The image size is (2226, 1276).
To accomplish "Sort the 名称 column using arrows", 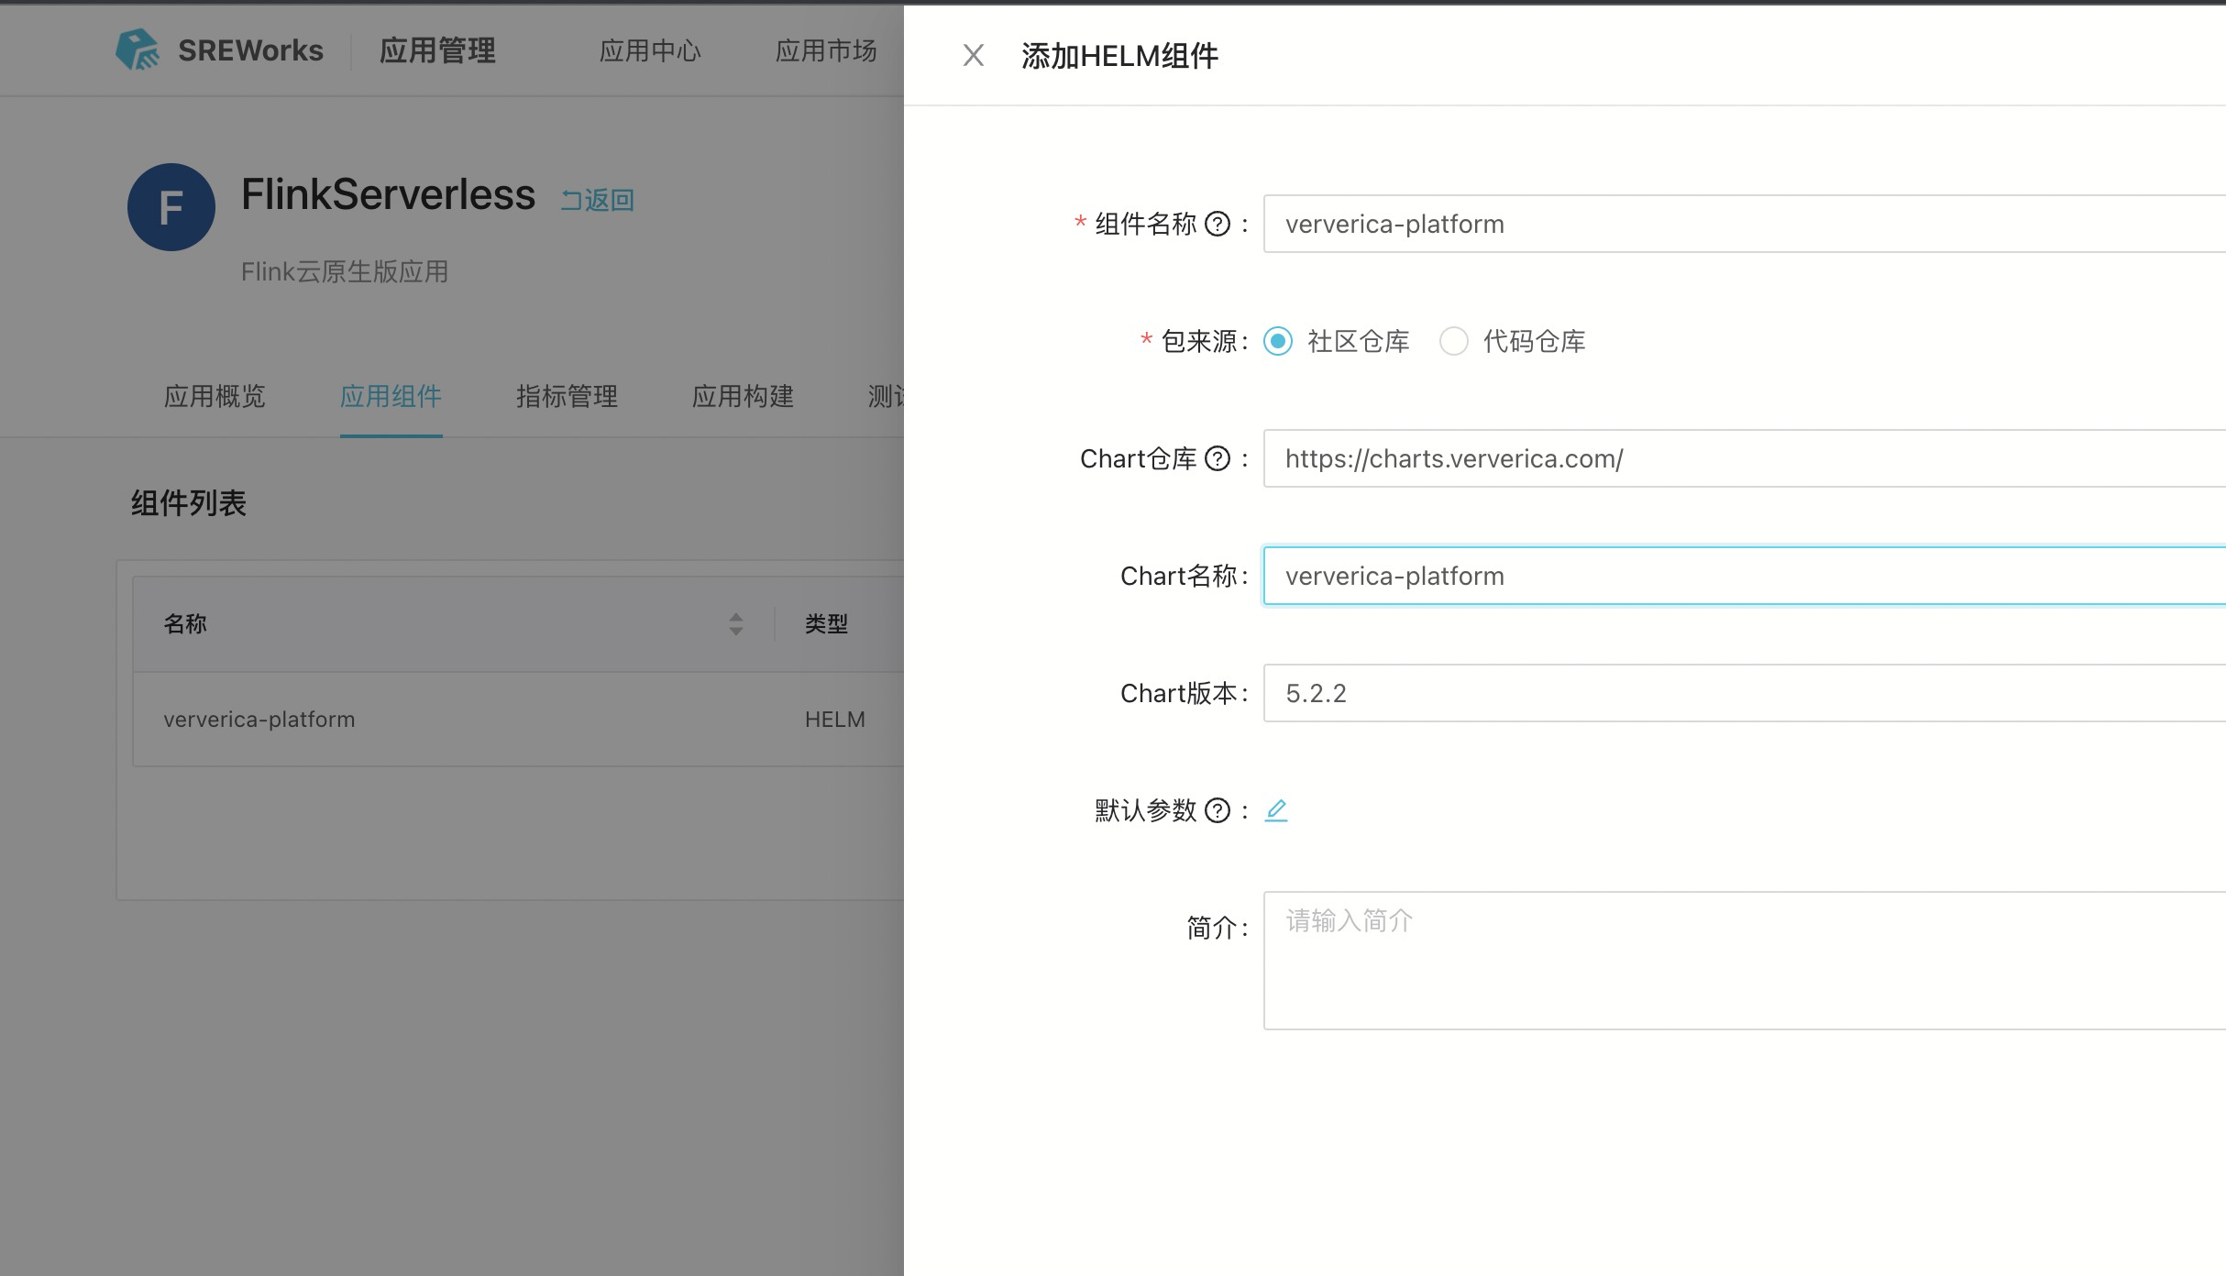I will pyautogui.click(x=735, y=624).
